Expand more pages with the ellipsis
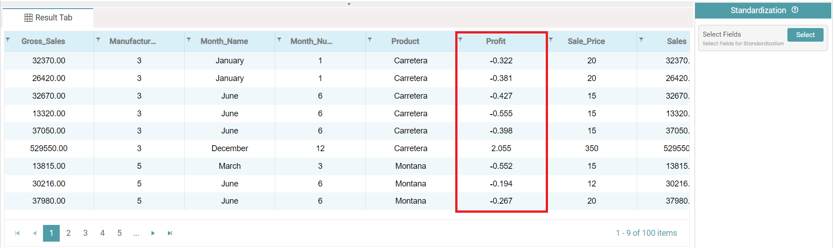 136,233
